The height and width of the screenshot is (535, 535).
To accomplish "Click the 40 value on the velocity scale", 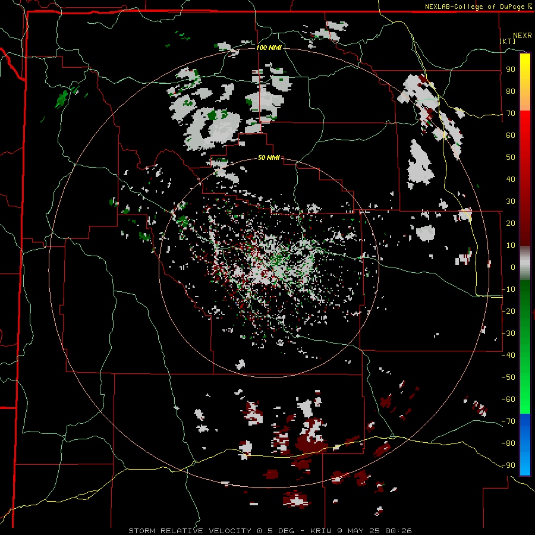I will point(511,179).
